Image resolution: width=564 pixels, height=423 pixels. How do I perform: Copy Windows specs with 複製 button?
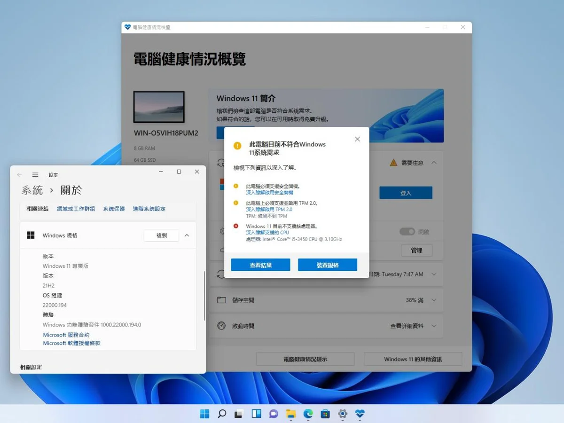(161, 235)
